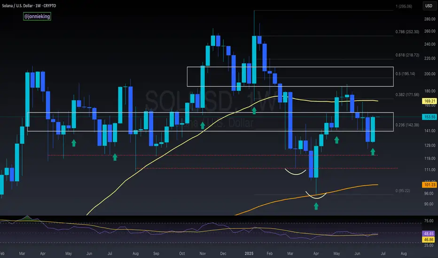Click 75.00 on the RSI scale
The image size is (438, 258).
tap(429, 220)
